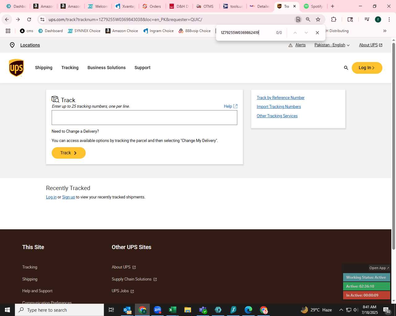Click the Windows Start button
Viewport: 396px width, 316px height.
click(x=7, y=310)
